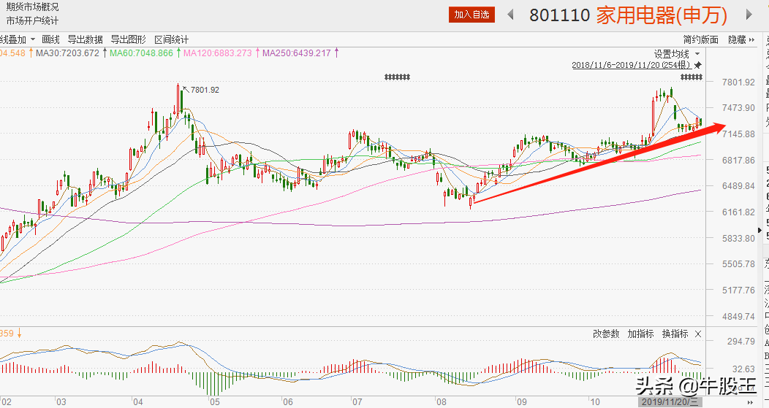Close the MACD indicator panel
769x408 pixels.
[x=697, y=334]
